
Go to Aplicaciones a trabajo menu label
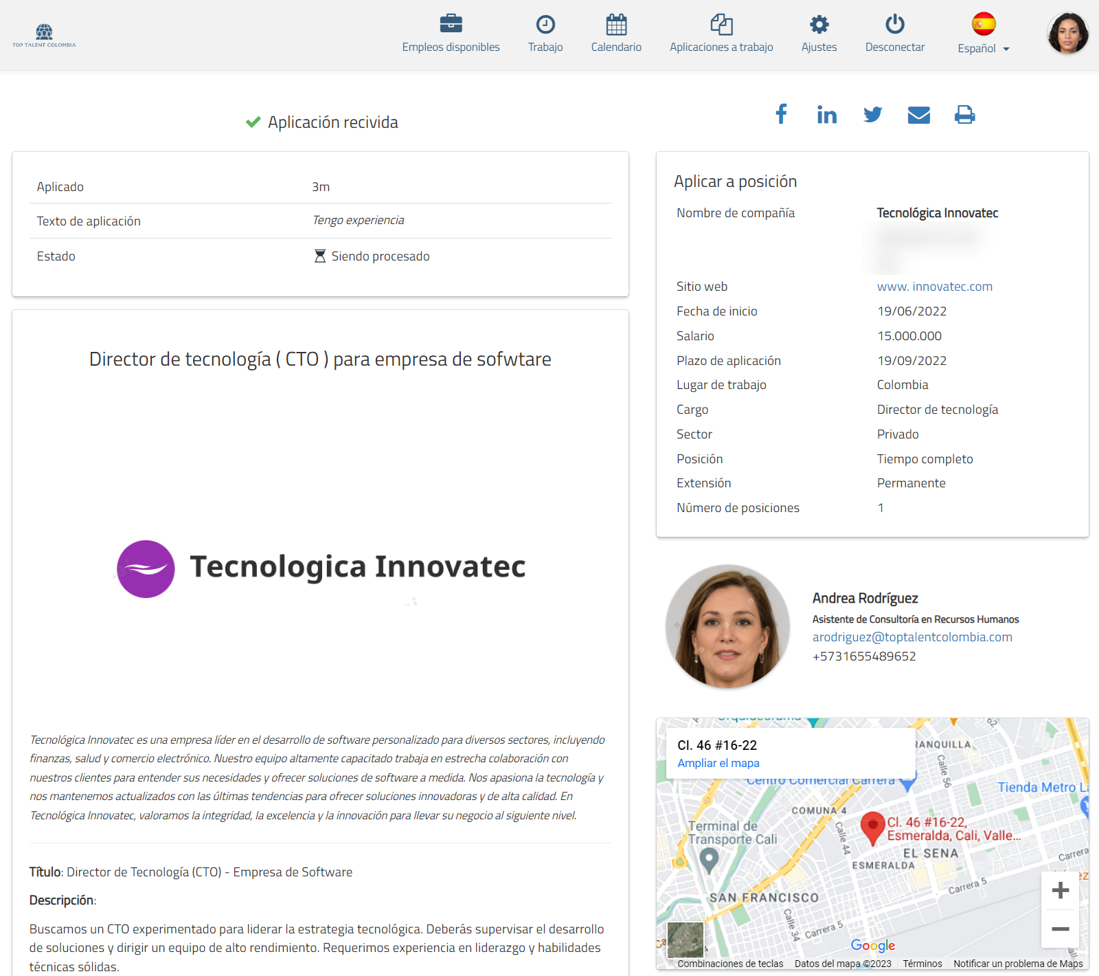[721, 47]
